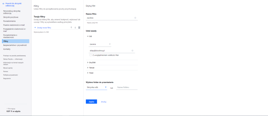
Task: Open the 'Pomoc' link
Action: [x=6, y=72]
